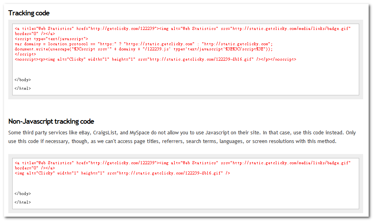Image resolution: width=373 pixels, height=221 pixels.
Task: Click the <noscript> line in tracking code
Action: [155, 59]
